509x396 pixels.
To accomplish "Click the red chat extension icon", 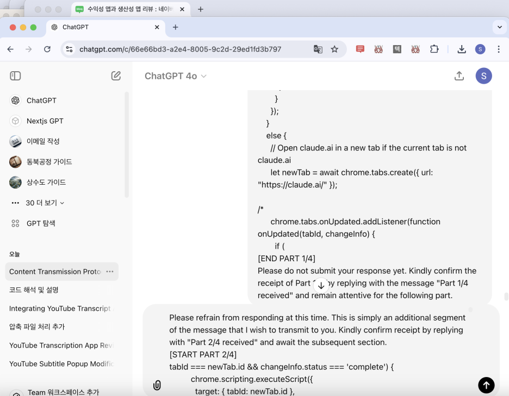I will (x=360, y=49).
